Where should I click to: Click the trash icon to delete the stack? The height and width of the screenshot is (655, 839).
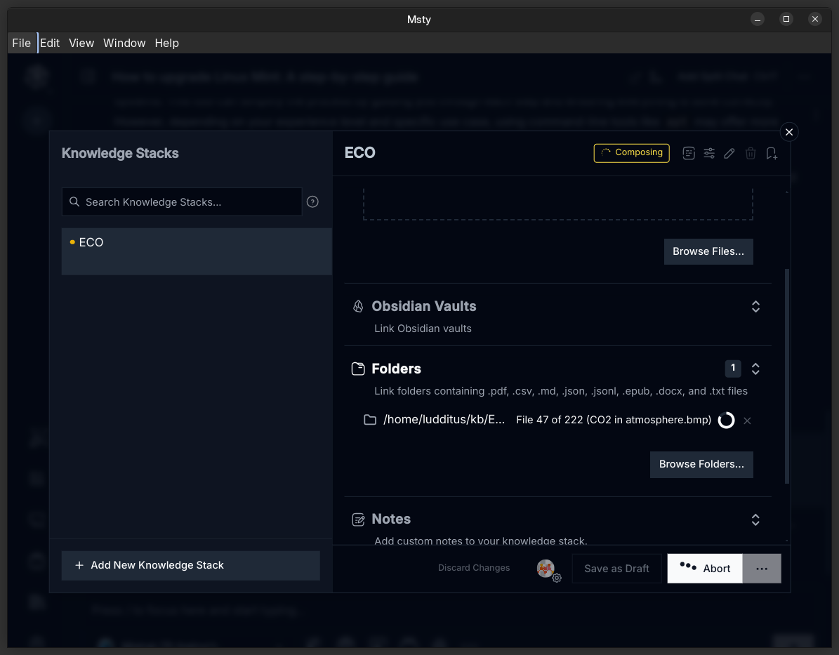click(751, 153)
